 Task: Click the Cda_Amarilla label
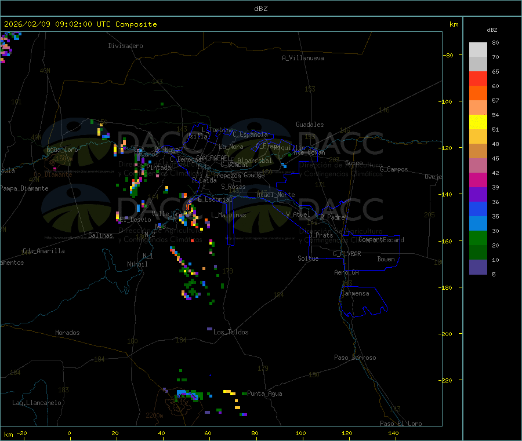tap(43, 251)
